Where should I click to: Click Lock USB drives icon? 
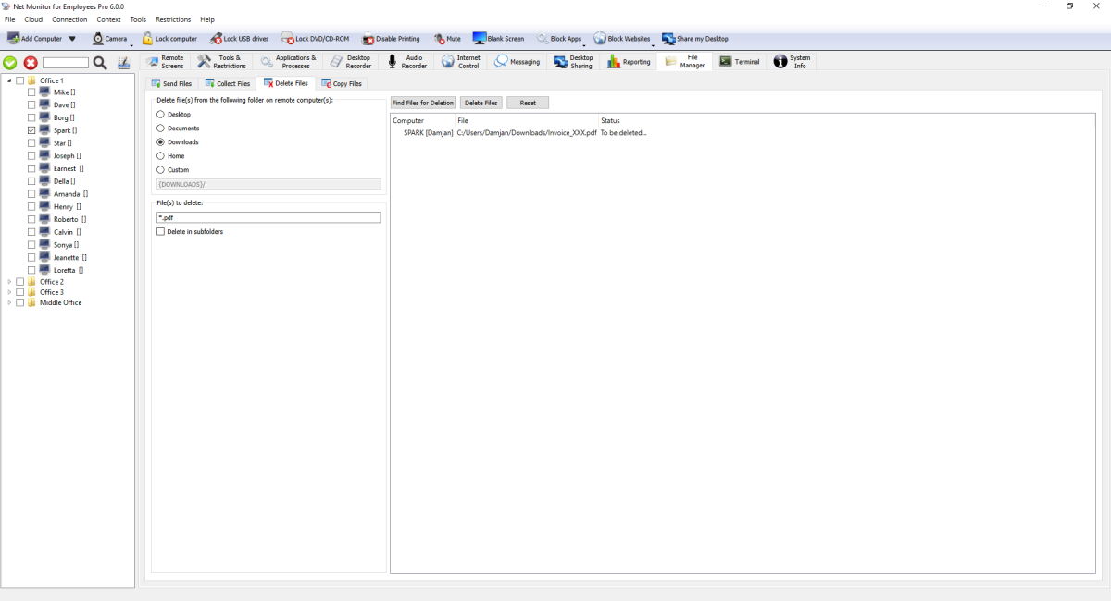pyautogui.click(x=217, y=39)
